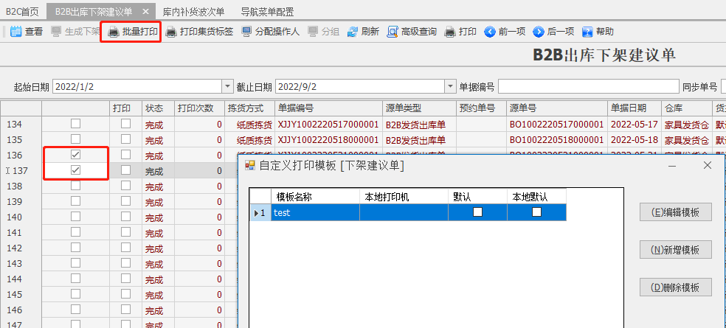Select row header 145

point(21,294)
